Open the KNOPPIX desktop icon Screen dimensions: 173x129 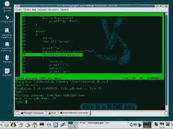point(7,72)
